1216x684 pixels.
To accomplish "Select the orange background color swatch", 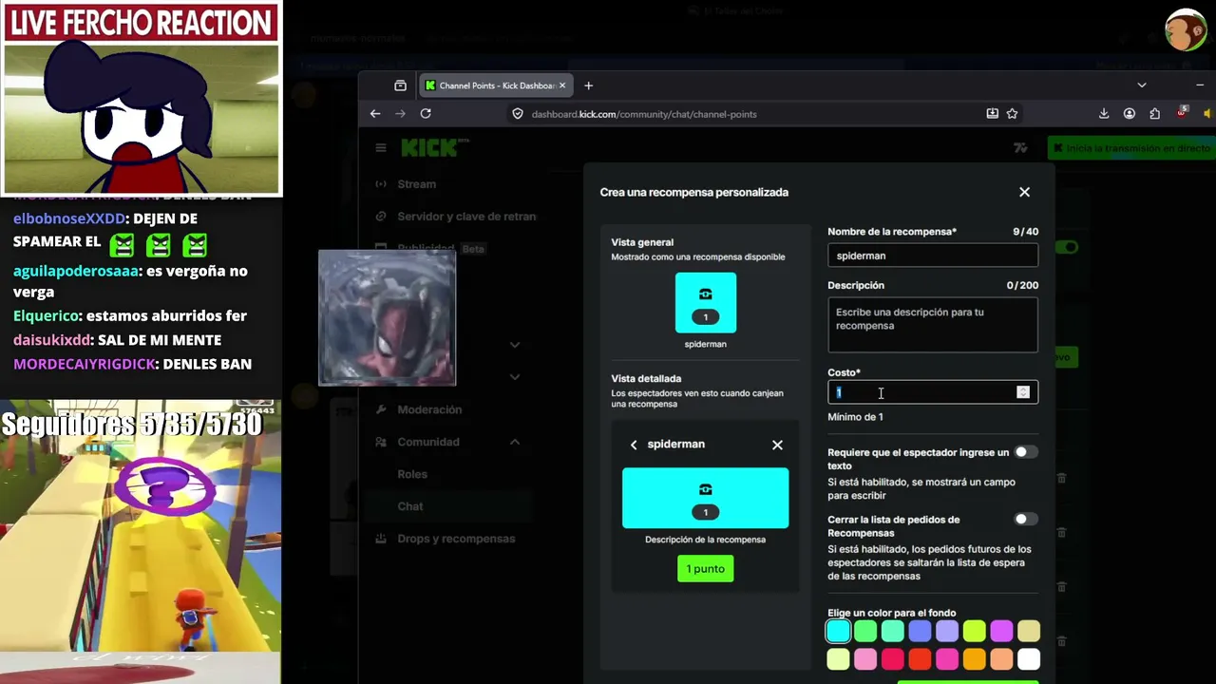I will click(x=974, y=658).
